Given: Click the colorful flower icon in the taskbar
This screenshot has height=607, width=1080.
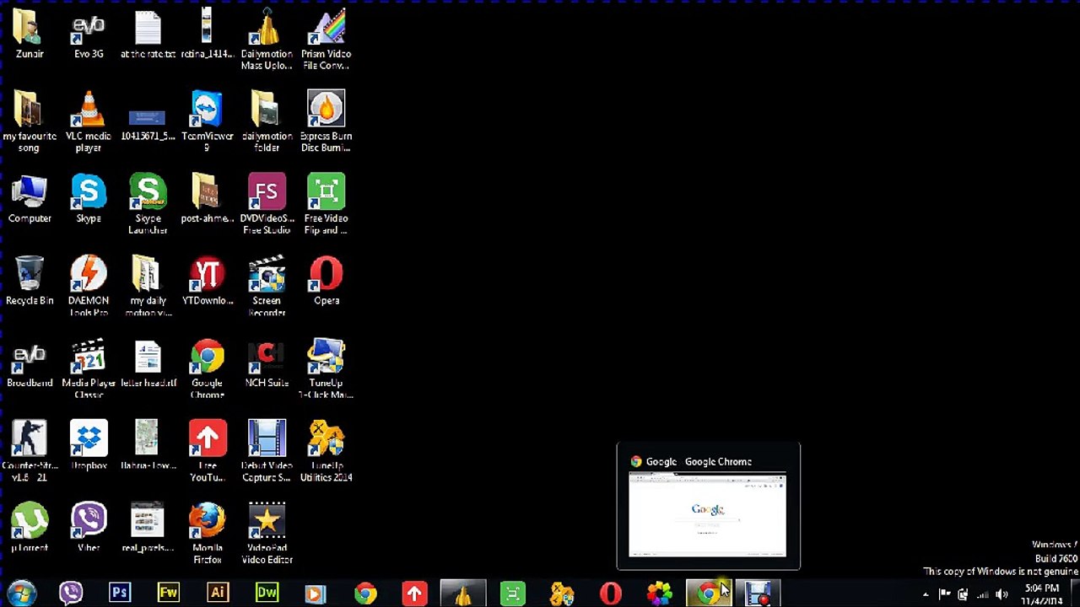Looking at the screenshot, I should [659, 594].
